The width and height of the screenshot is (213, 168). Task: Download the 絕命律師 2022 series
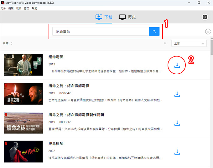[x=177, y=152]
